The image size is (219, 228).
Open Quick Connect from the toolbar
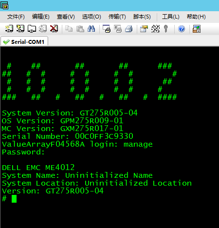tap(20, 29)
